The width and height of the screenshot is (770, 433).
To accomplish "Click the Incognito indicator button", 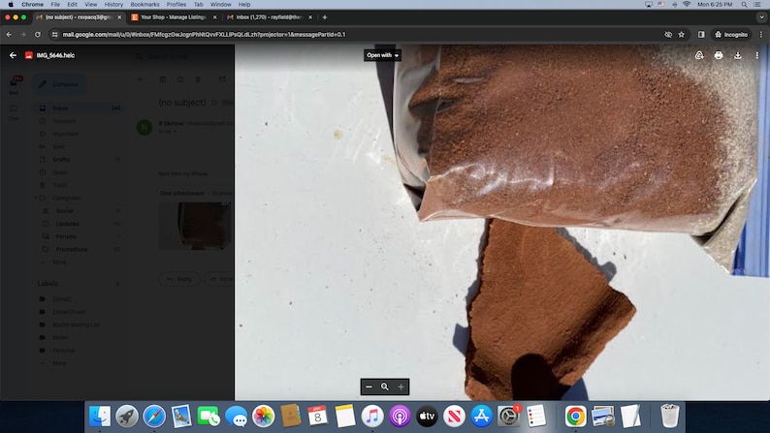I will [x=731, y=34].
